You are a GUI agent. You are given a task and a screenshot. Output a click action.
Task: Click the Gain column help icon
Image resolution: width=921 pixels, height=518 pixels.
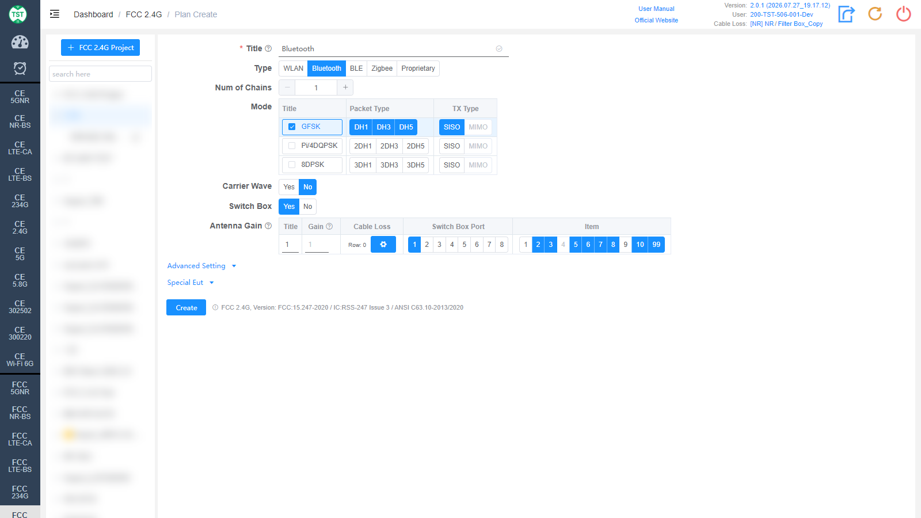pos(329,227)
